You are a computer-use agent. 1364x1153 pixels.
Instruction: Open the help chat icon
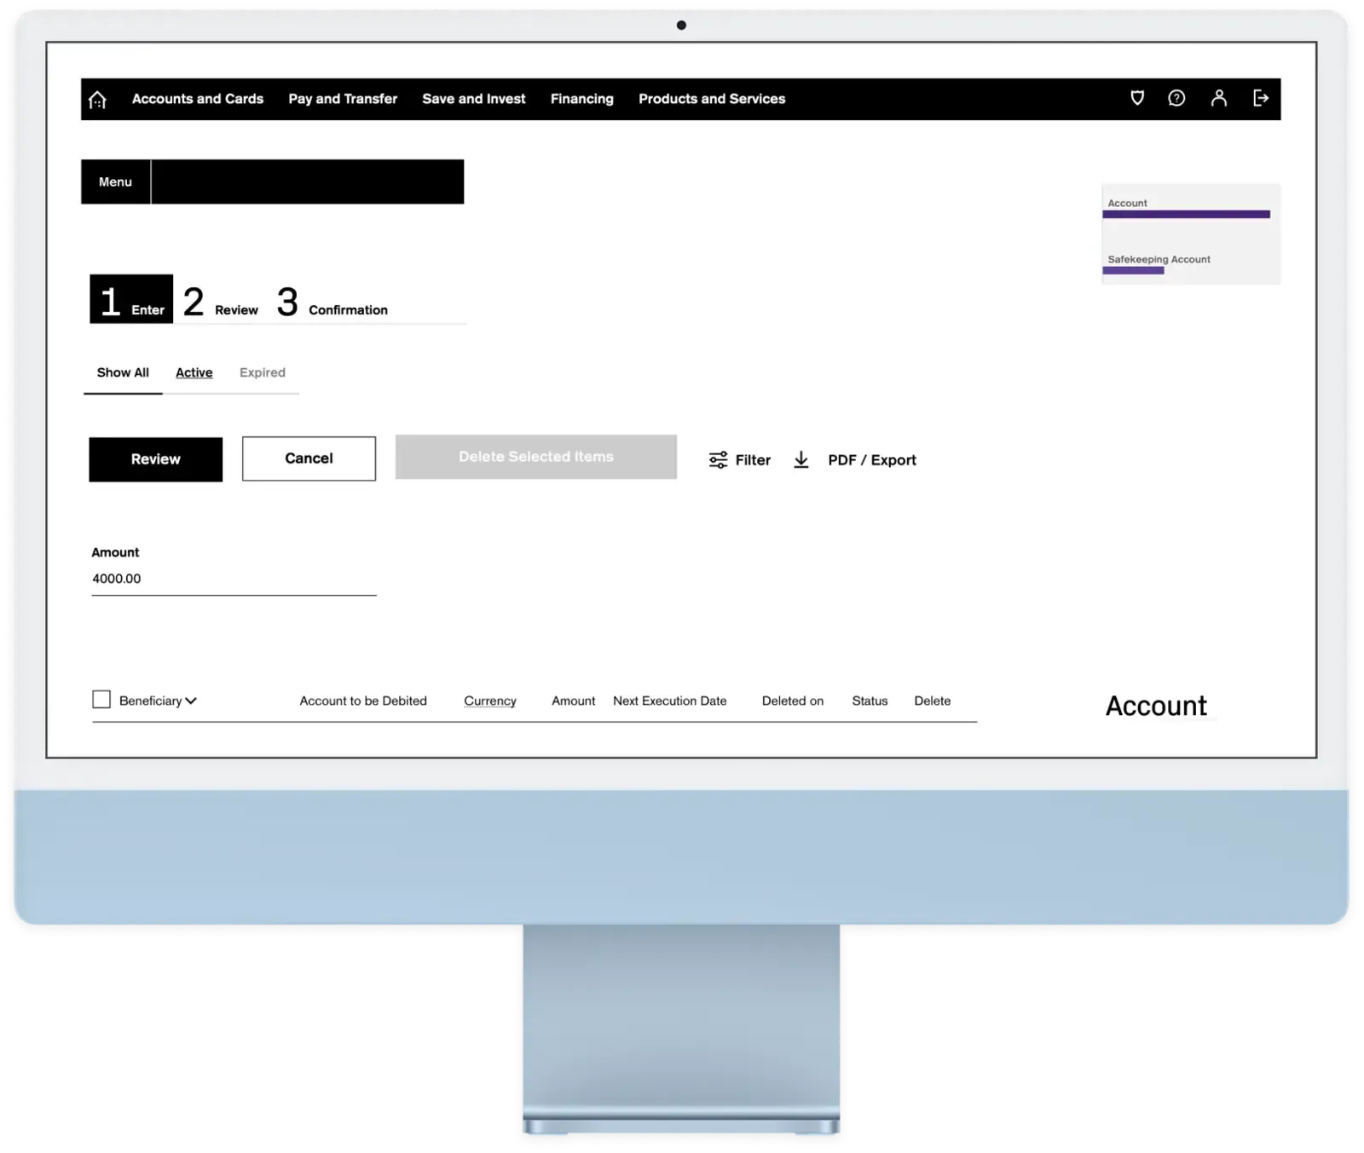point(1177,98)
